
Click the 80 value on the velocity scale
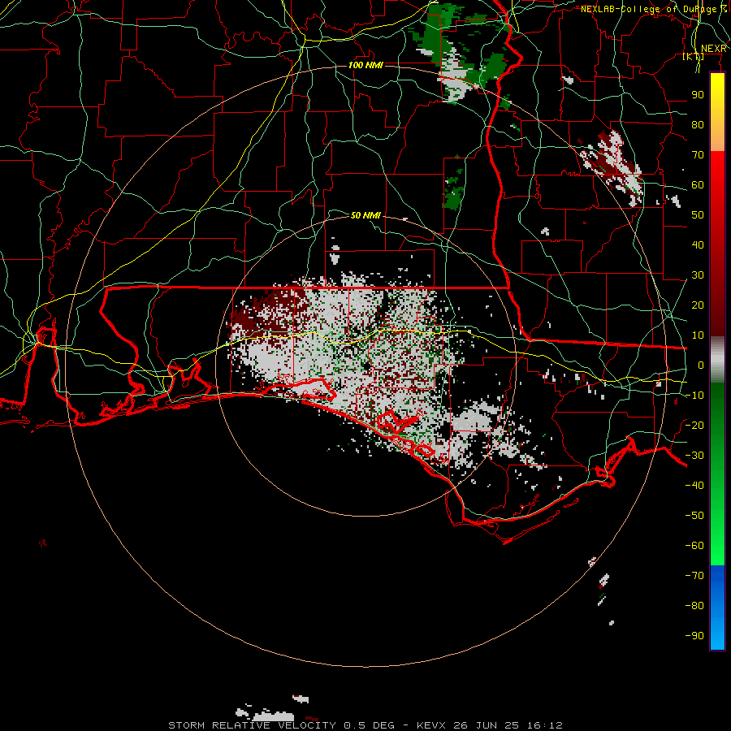(x=698, y=124)
